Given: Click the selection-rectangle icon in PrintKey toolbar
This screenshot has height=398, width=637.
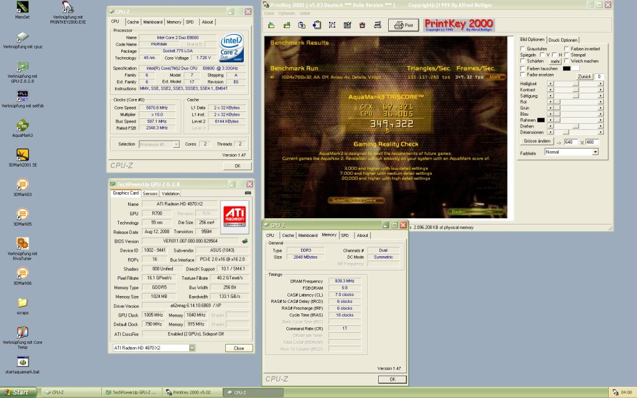Looking at the screenshot, I should click(x=332, y=25).
